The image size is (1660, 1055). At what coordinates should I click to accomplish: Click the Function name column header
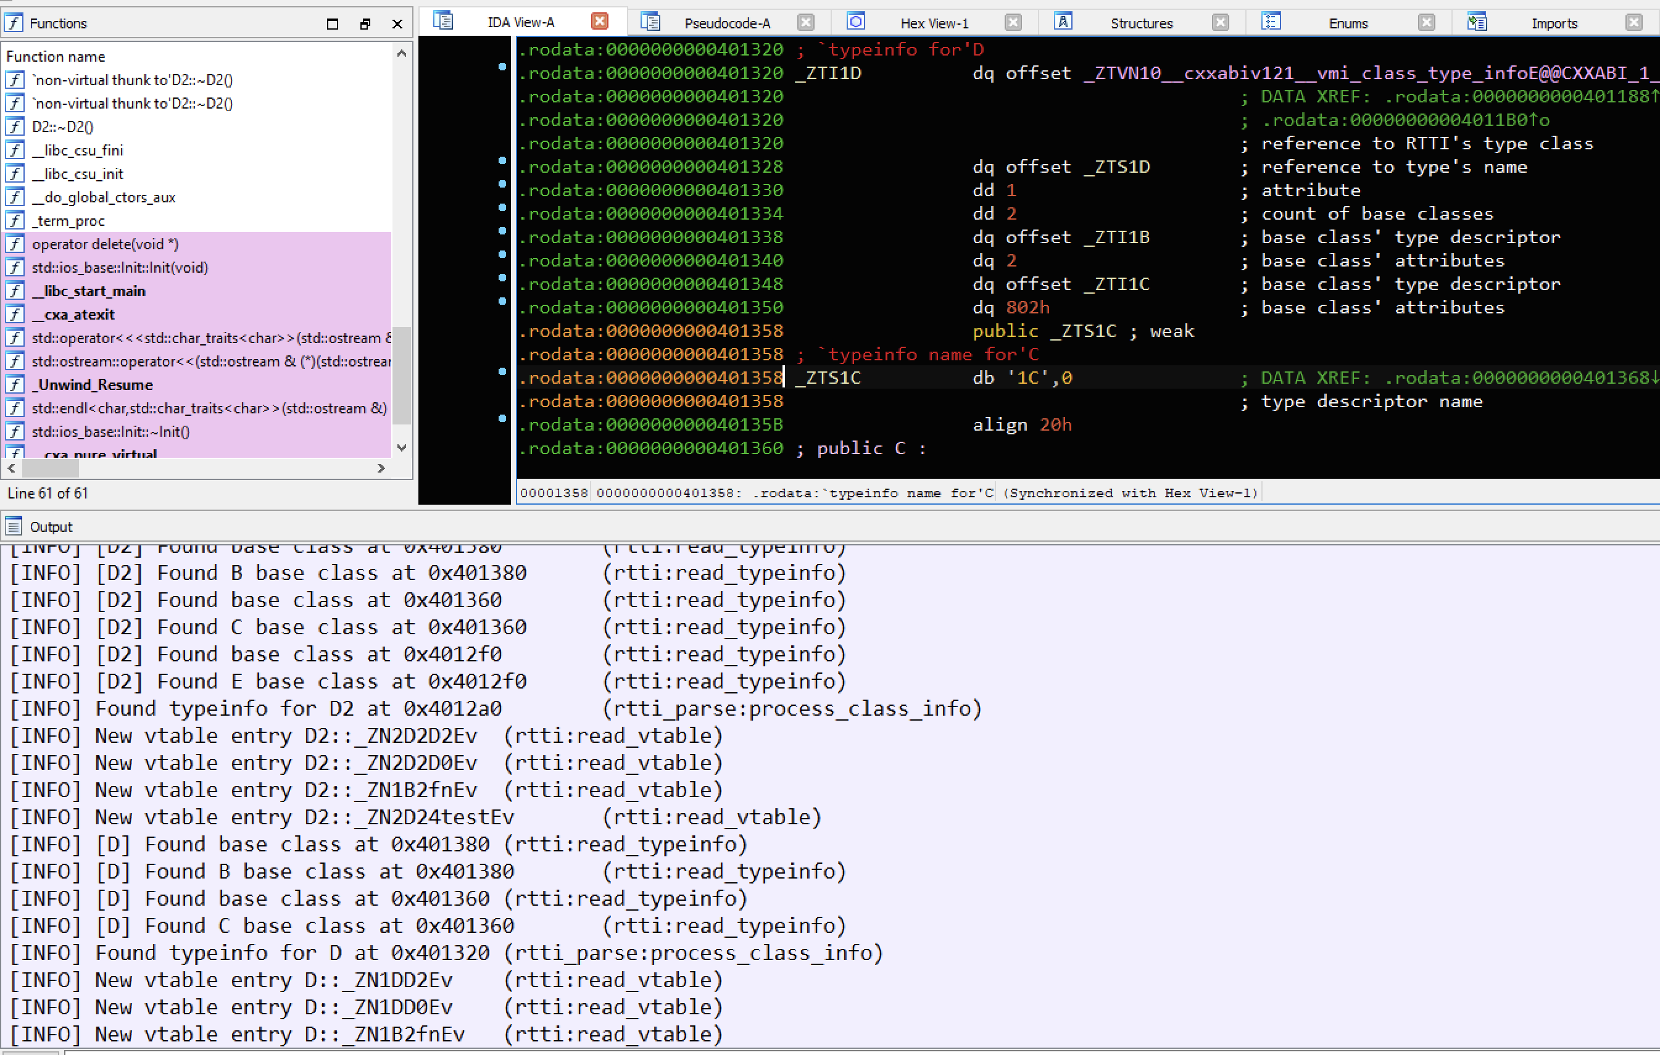click(x=56, y=57)
